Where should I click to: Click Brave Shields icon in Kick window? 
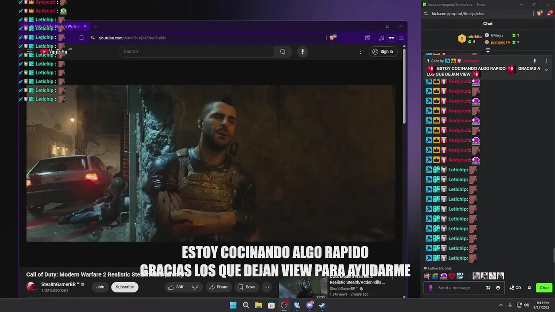click(539, 13)
